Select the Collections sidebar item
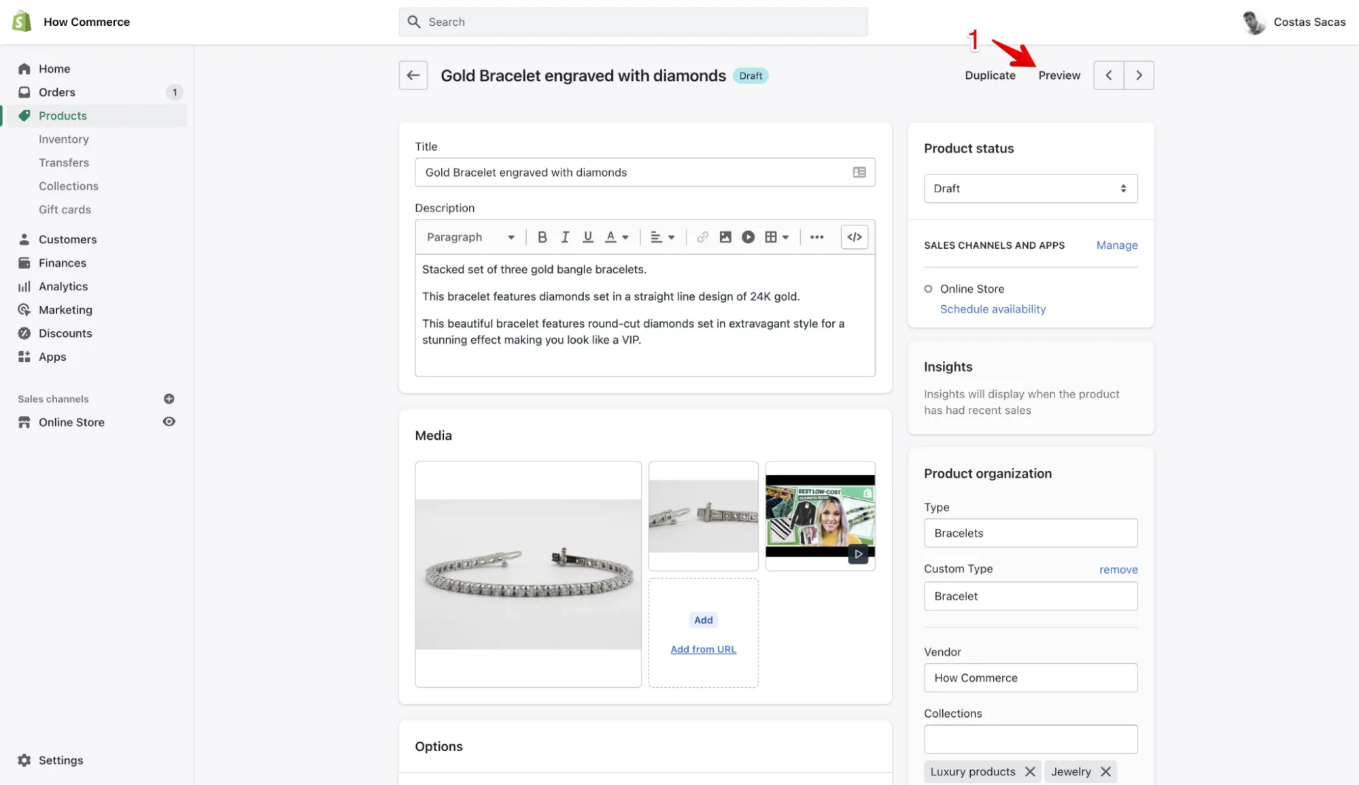Viewport: 1359px width, 785px height. pyautogui.click(x=68, y=185)
